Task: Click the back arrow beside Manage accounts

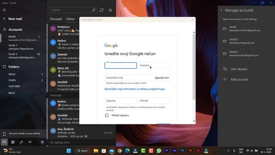Action: click(221, 10)
